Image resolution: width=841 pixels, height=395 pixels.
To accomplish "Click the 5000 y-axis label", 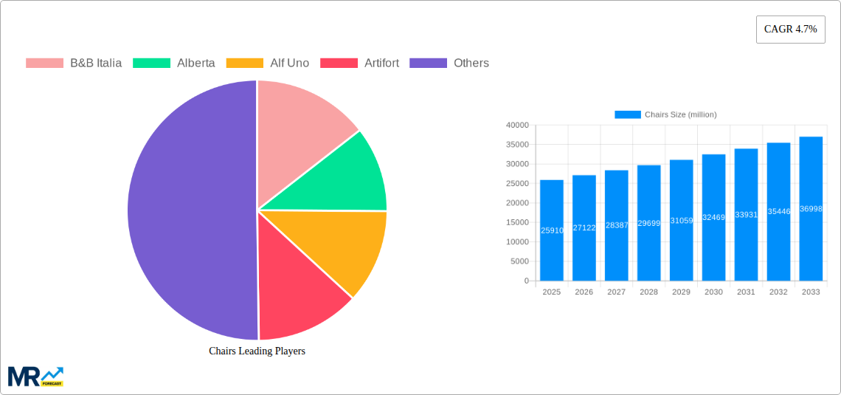I will (520, 261).
